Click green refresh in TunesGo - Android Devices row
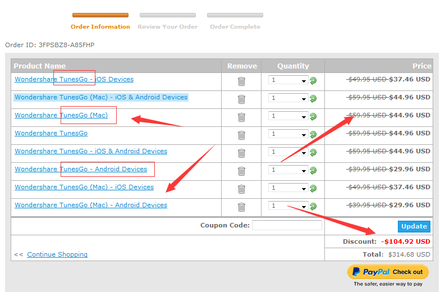The width and height of the screenshot is (445, 292). click(313, 171)
